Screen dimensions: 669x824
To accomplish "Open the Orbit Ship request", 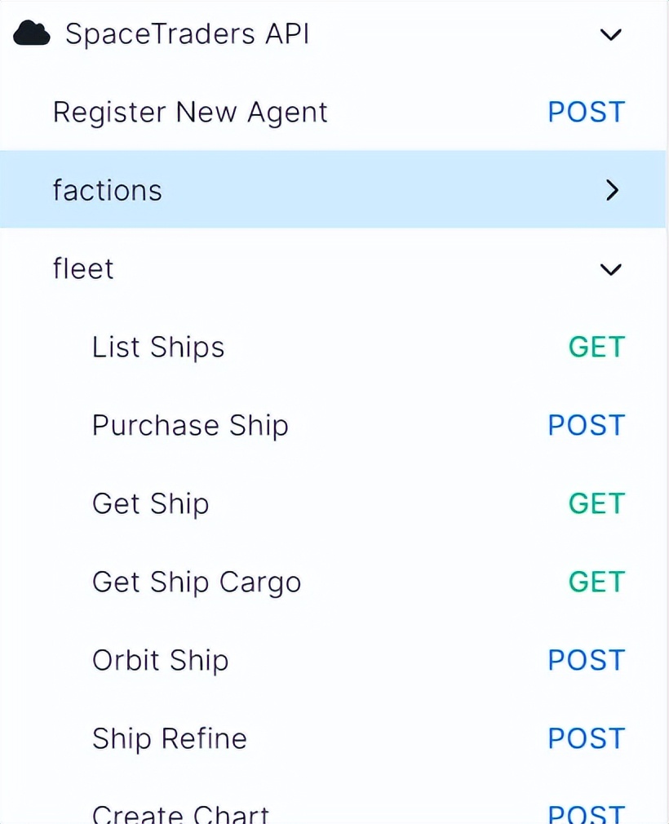I will [x=161, y=660].
